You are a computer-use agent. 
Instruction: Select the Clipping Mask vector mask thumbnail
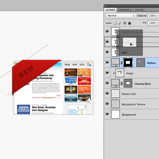128,83
